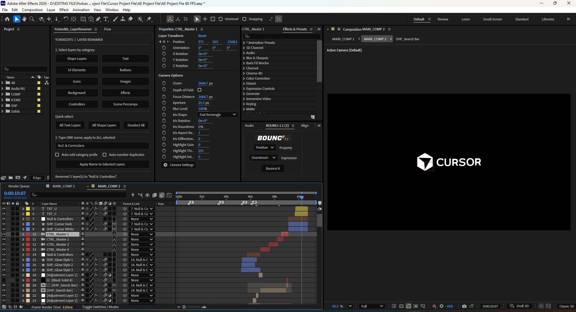576x312 pixels.
Task: Click Reset for Layer Transform
Action: pos(202,36)
